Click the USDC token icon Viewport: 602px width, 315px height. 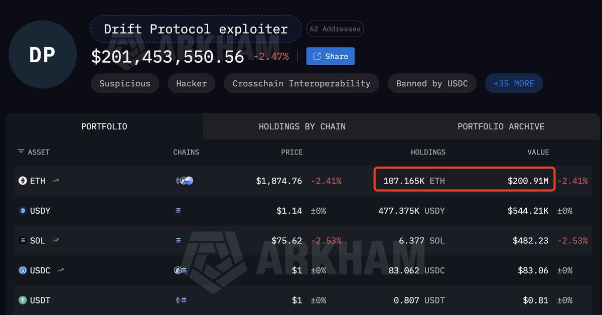(x=23, y=270)
